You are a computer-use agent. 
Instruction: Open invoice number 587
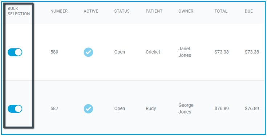(x=54, y=108)
